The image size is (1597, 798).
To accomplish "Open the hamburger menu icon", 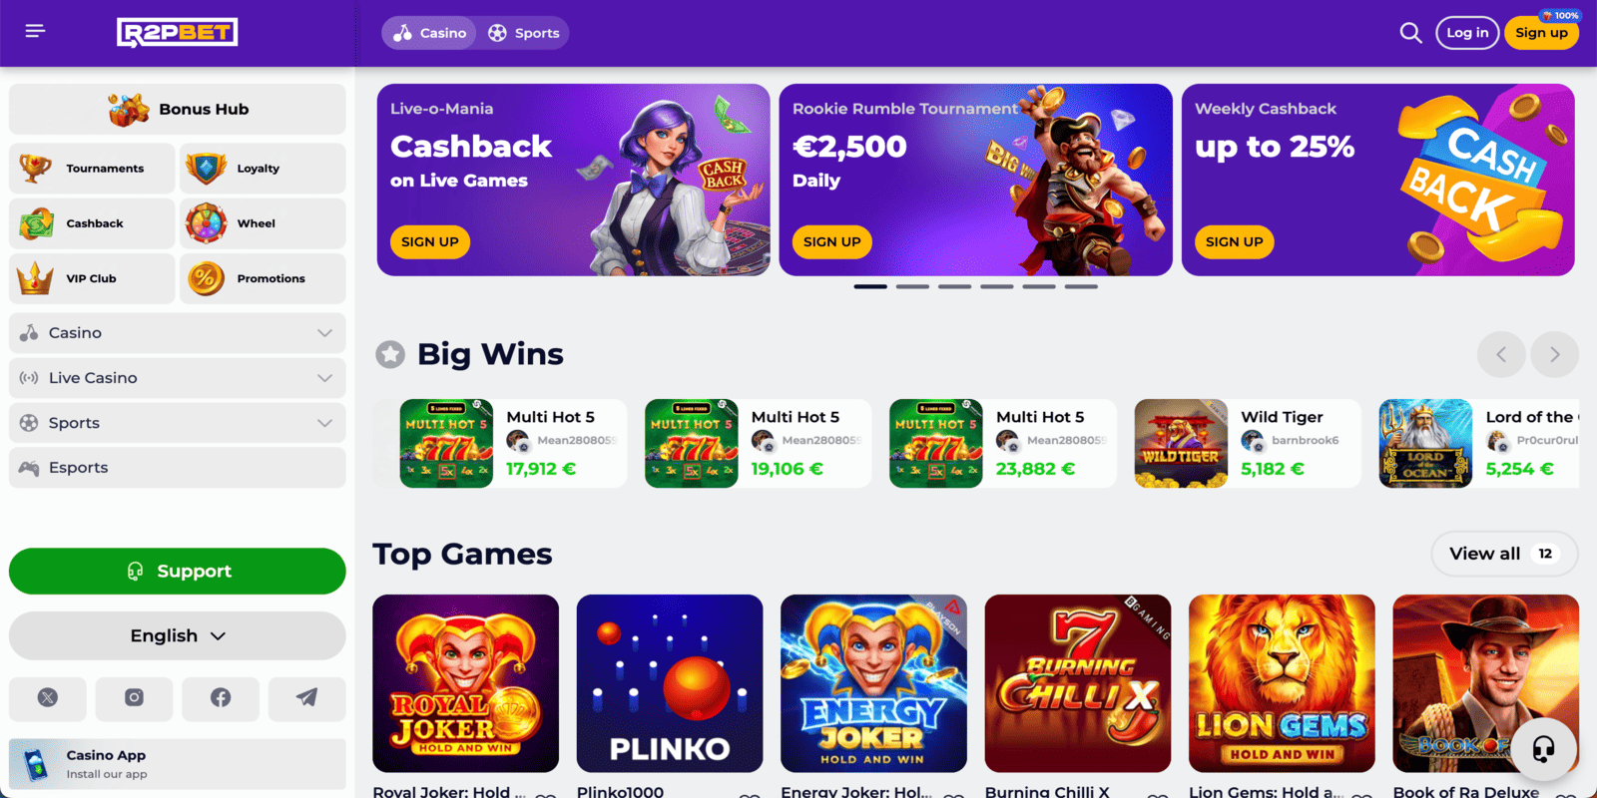I will point(35,31).
